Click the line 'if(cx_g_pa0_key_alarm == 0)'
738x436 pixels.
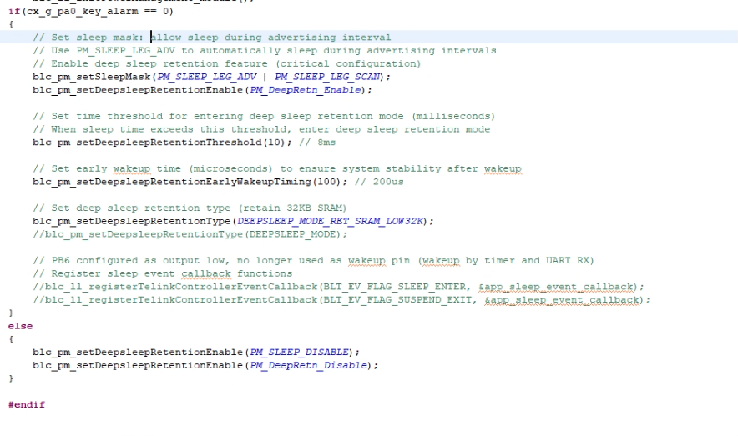point(91,11)
